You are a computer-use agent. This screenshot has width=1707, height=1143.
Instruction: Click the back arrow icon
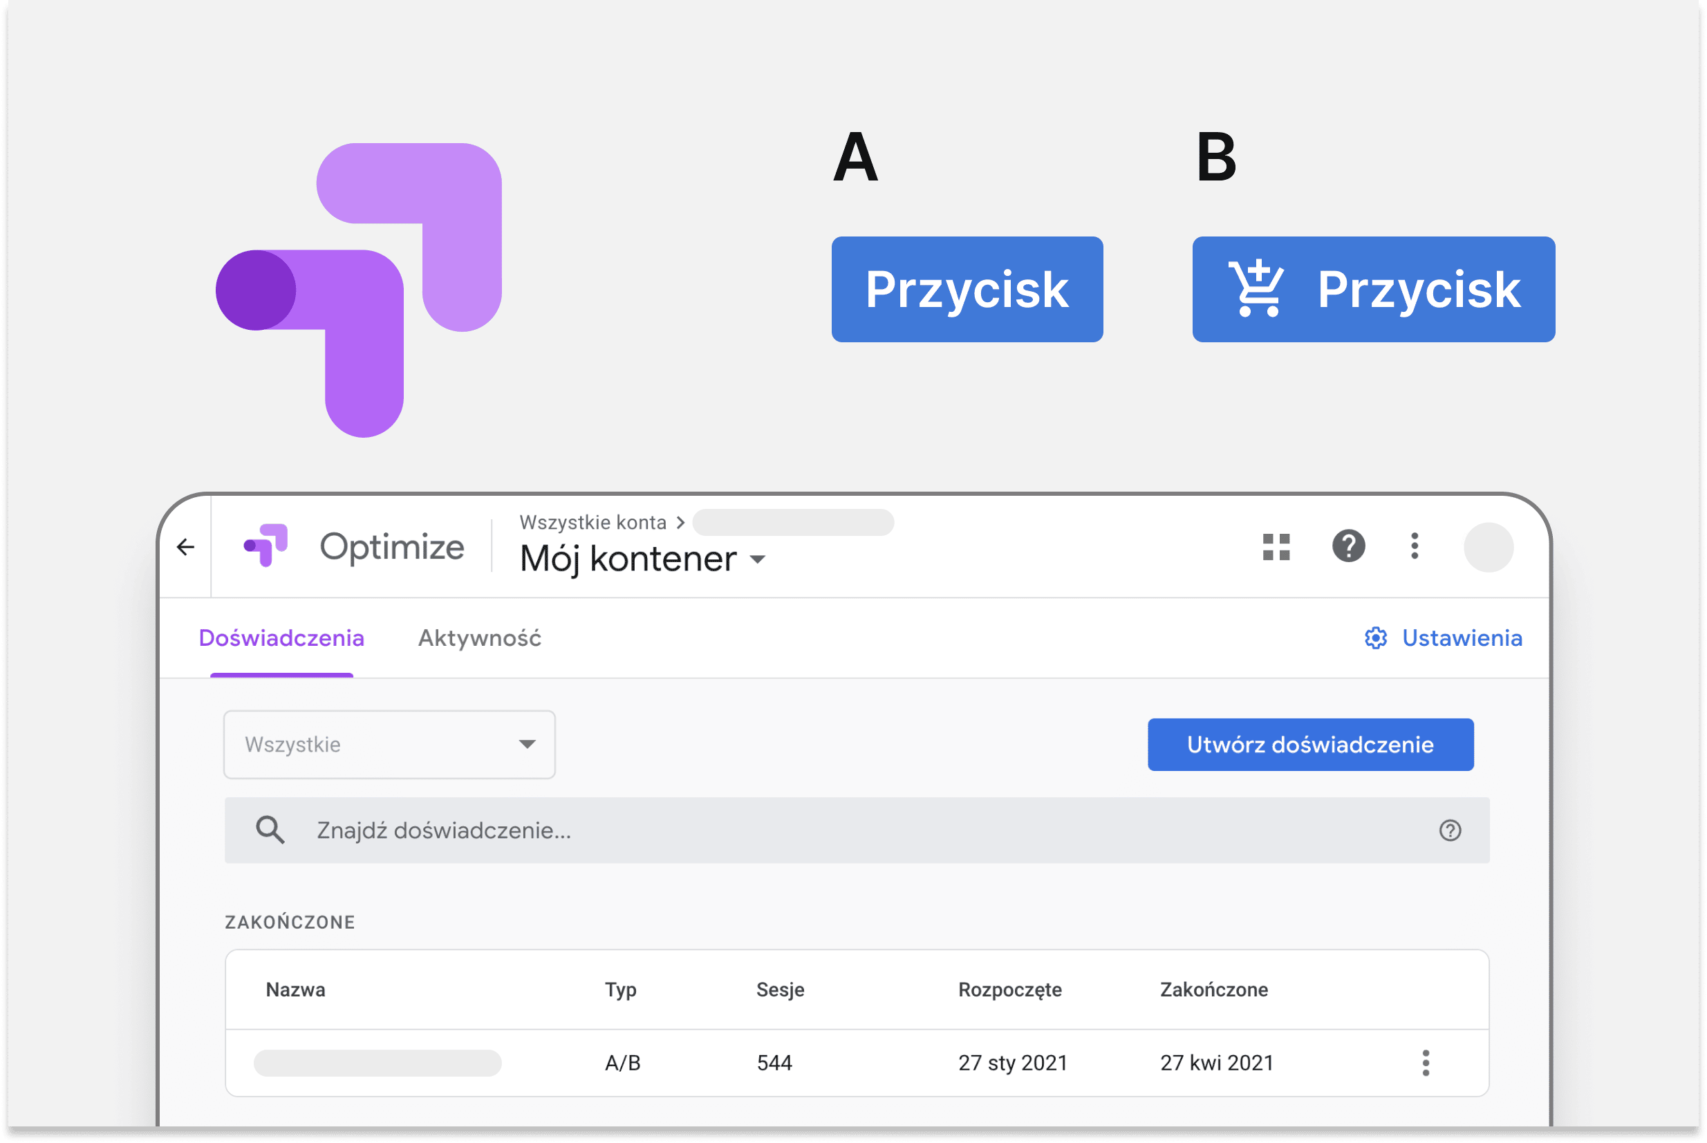(x=186, y=547)
